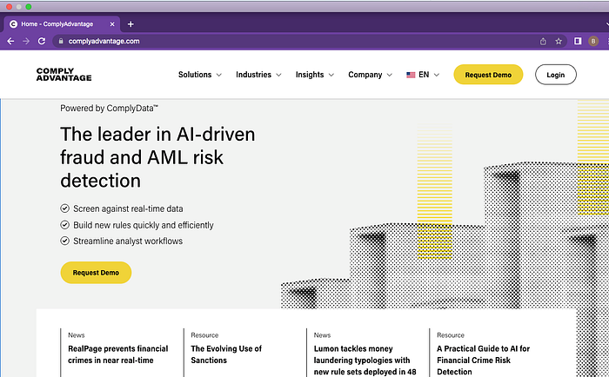
Task: Click Request Demo in the hero section
Action: (96, 273)
